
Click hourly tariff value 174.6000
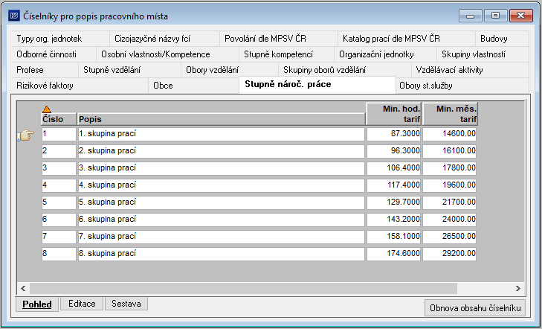pyautogui.click(x=393, y=254)
